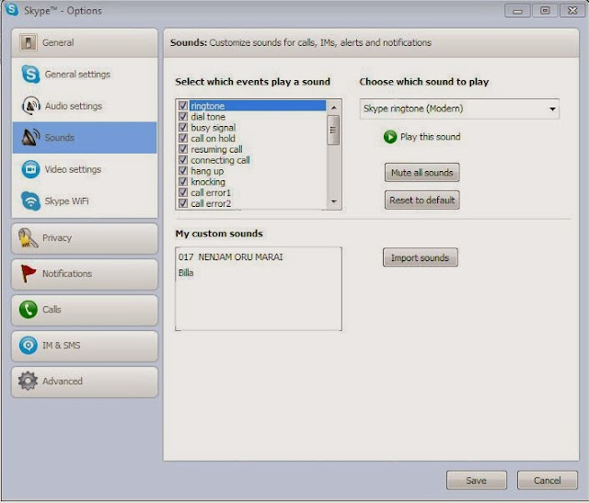Toggle the busy signal checkbox
The image size is (589, 503).
(183, 128)
